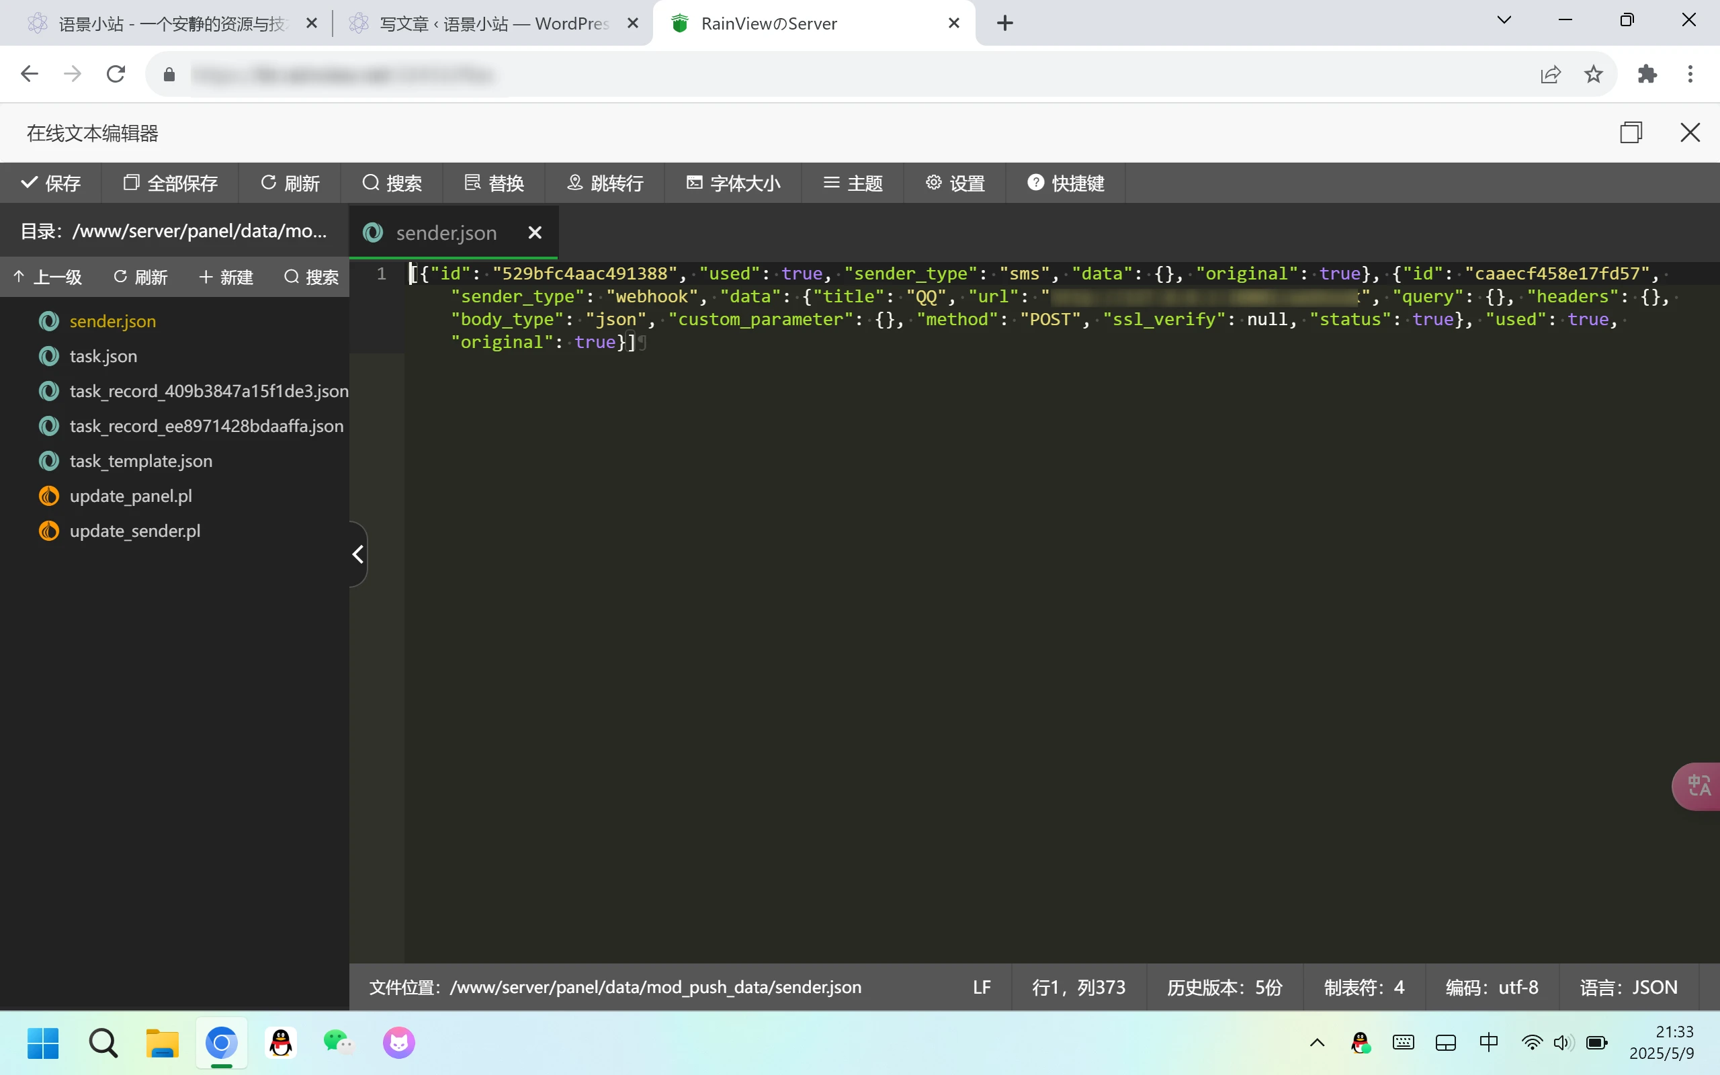1720x1075 pixels.
Task: Share this page via the share icon
Action: click(1551, 74)
